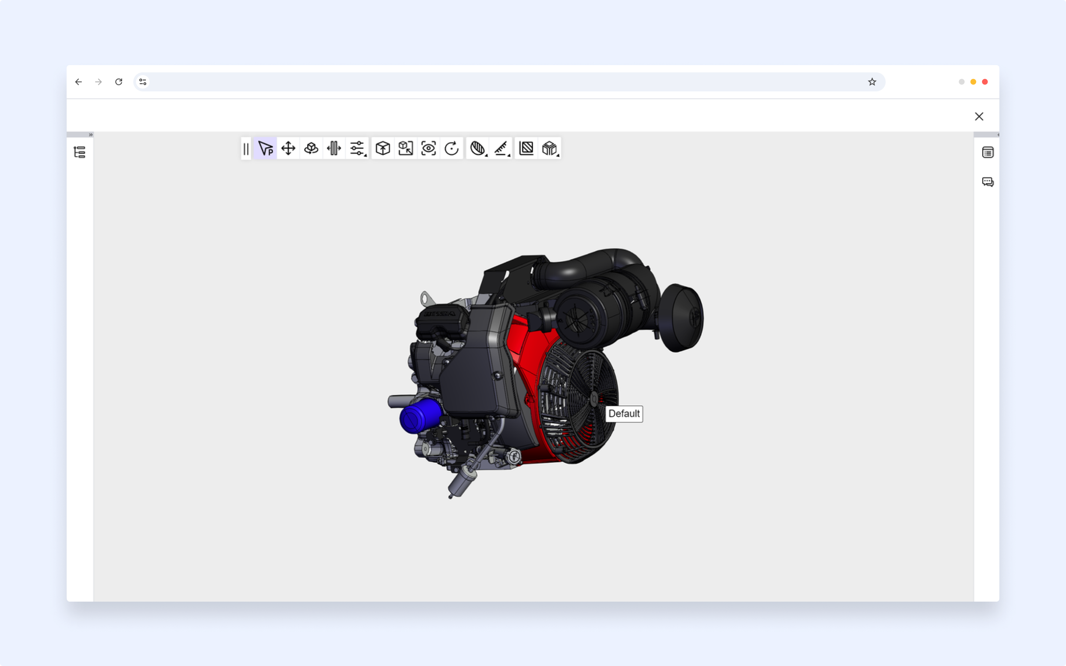
Task: Open the render style cube menu
Action: pos(550,148)
